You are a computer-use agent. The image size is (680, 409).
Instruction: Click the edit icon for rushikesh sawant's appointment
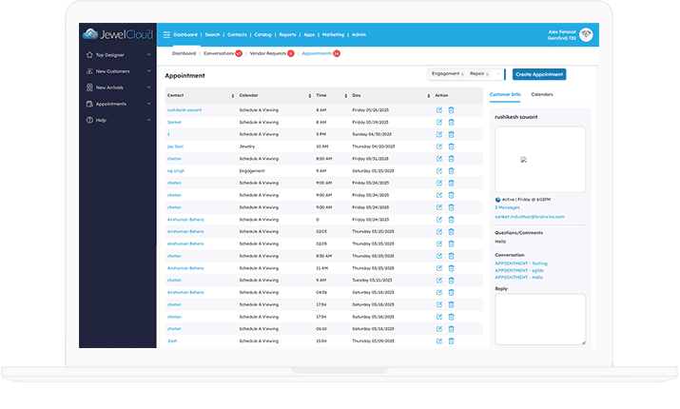point(438,110)
